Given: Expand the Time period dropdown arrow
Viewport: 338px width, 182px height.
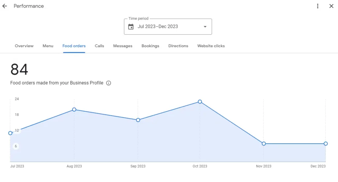Looking at the screenshot, I should point(205,27).
